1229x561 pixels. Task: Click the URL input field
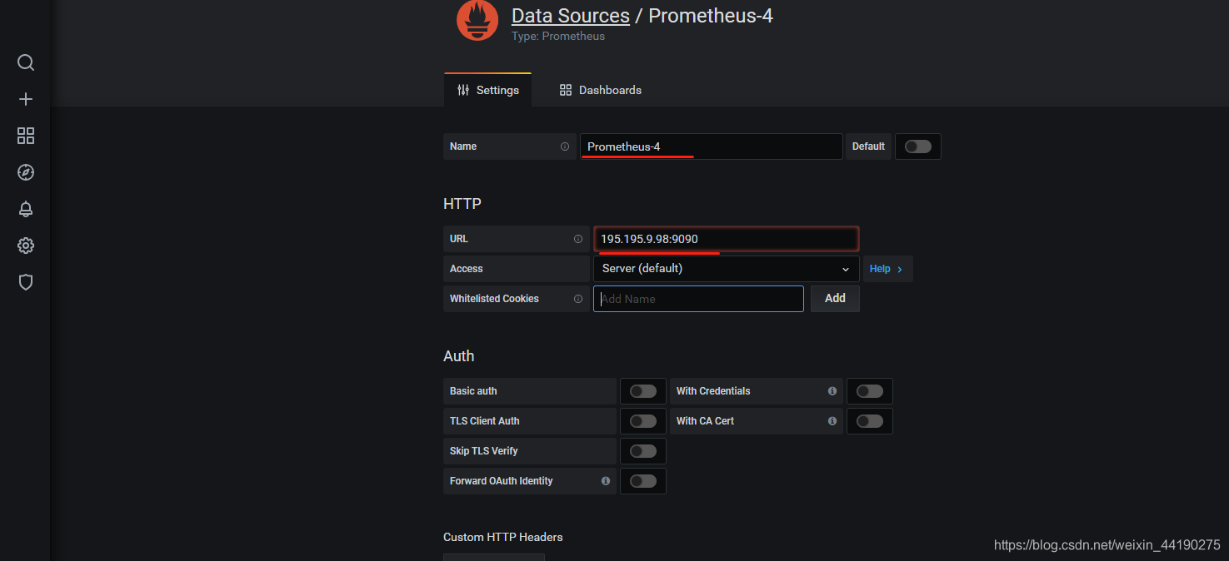pos(726,239)
